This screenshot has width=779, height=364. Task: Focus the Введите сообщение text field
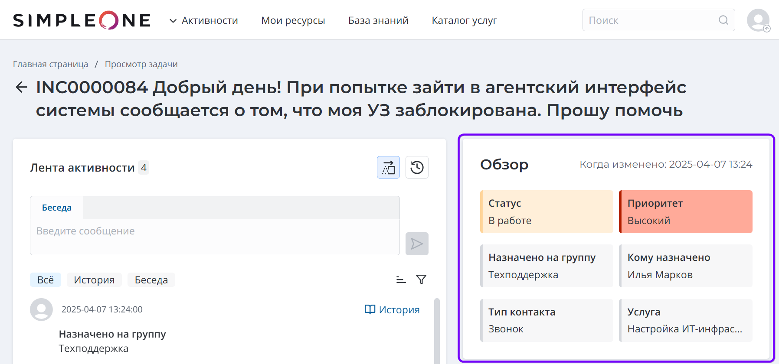click(x=215, y=237)
